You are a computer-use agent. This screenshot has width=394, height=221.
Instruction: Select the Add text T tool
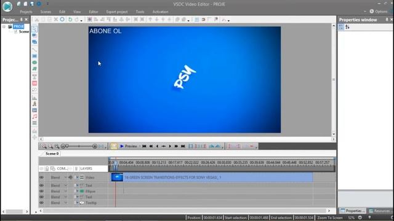point(34,77)
